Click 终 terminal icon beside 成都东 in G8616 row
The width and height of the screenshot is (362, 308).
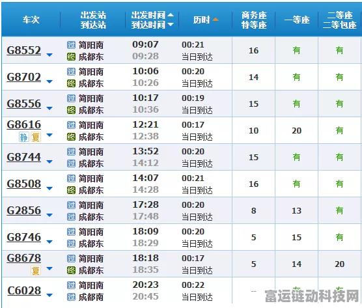coord(71,137)
